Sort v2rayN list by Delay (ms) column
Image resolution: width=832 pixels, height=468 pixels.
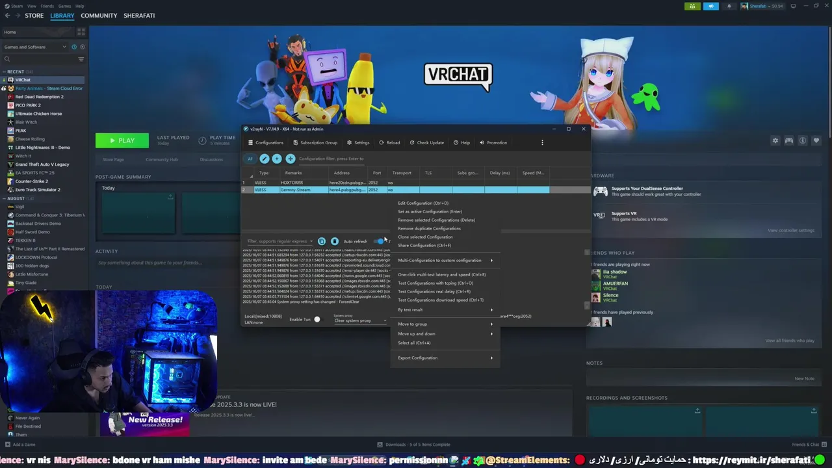500,173
